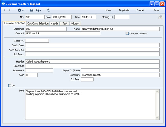Click the attachments paperclip icon
166x127 pixels.
click(x=160, y=17)
